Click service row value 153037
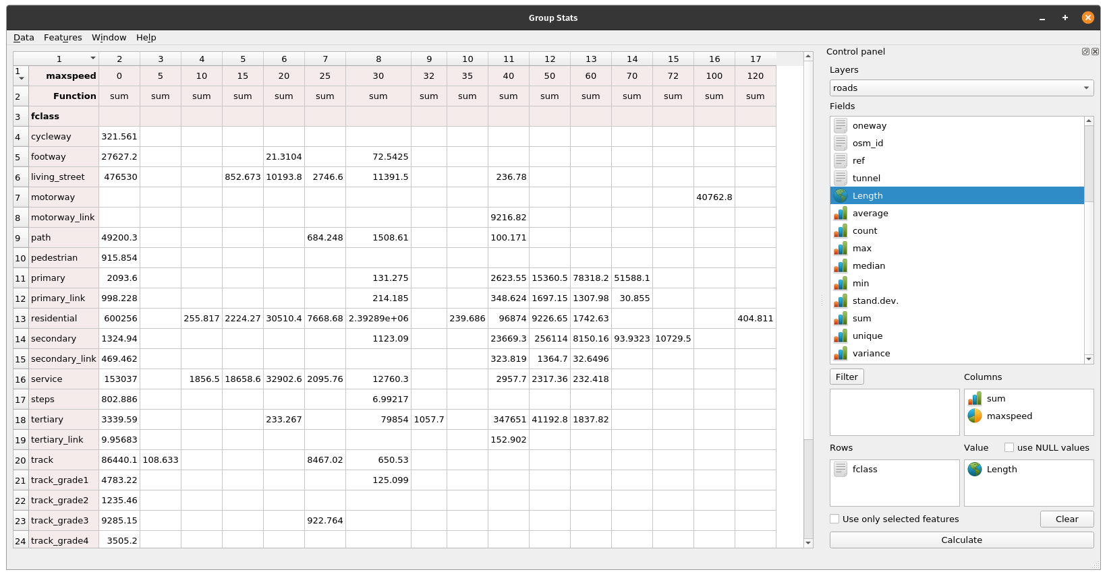Screen dimensions: 1107x576 pos(119,379)
